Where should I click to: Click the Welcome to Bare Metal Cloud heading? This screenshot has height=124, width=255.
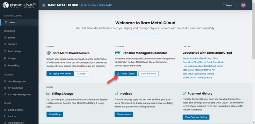145,23
